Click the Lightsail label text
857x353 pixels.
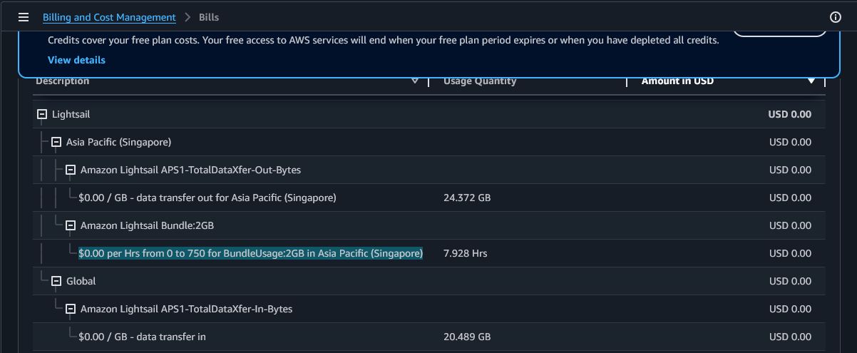[71, 114]
